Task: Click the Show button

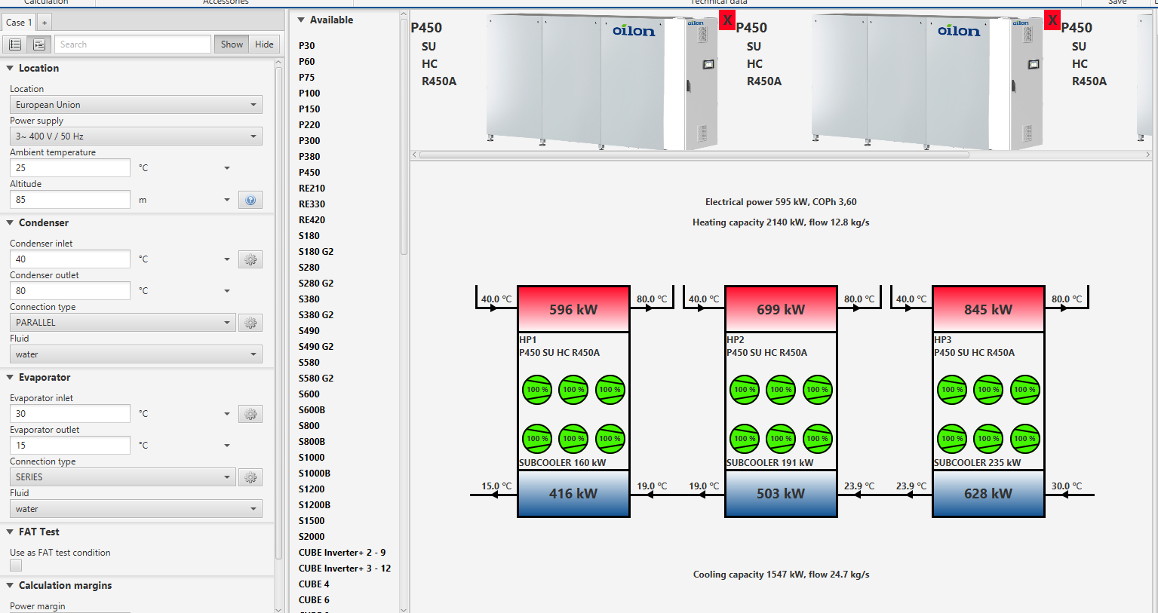Action: (x=232, y=44)
